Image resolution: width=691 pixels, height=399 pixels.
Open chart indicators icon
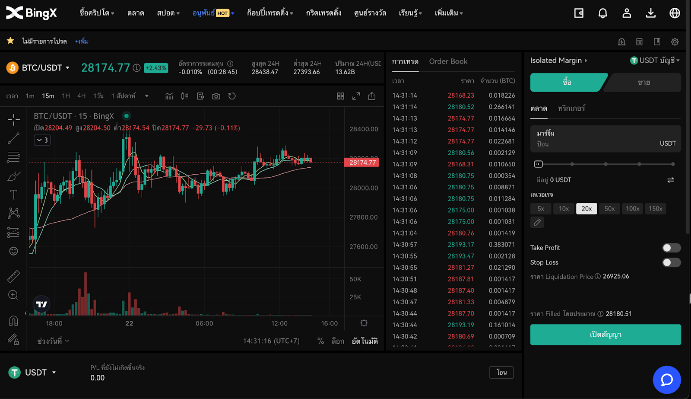[x=169, y=96]
